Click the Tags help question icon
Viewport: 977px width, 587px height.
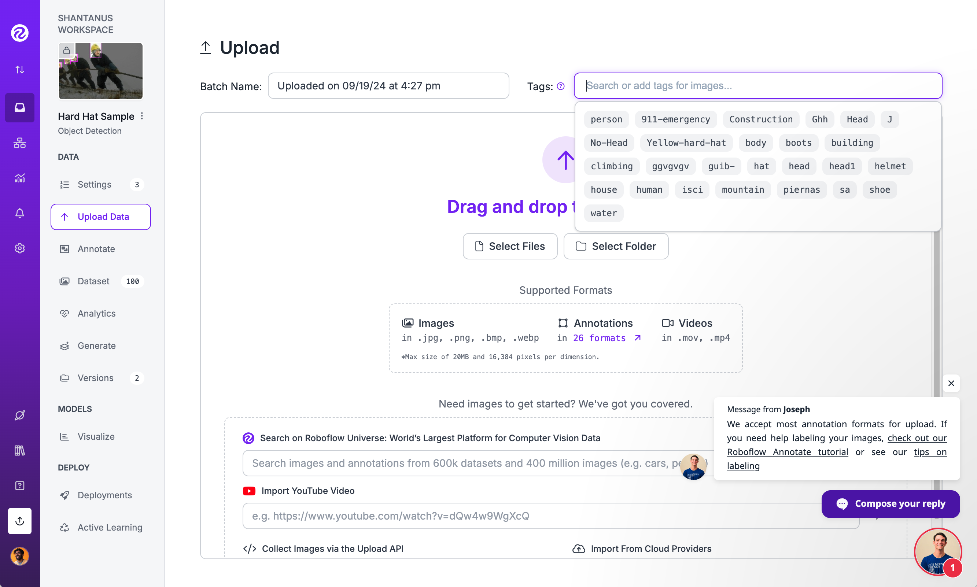coord(560,86)
